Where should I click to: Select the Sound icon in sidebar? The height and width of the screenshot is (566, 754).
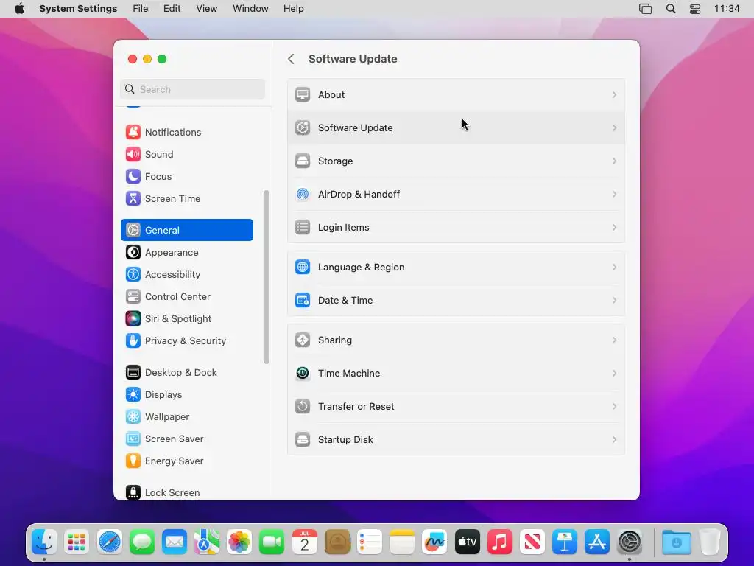tap(133, 154)
